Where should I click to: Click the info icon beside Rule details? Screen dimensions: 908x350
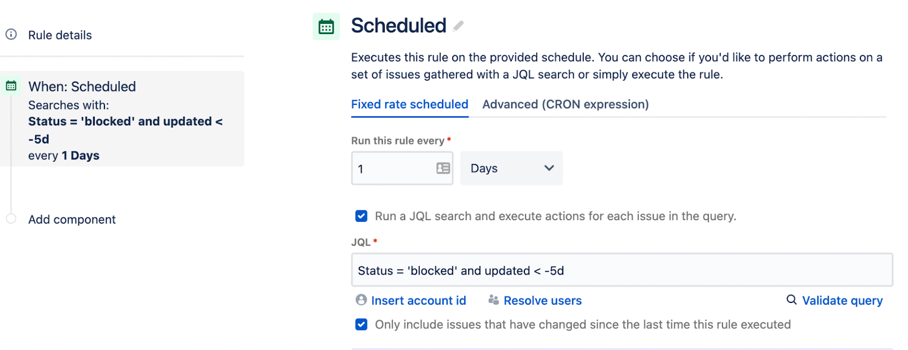pyautogui.click(x=11, y=34)
